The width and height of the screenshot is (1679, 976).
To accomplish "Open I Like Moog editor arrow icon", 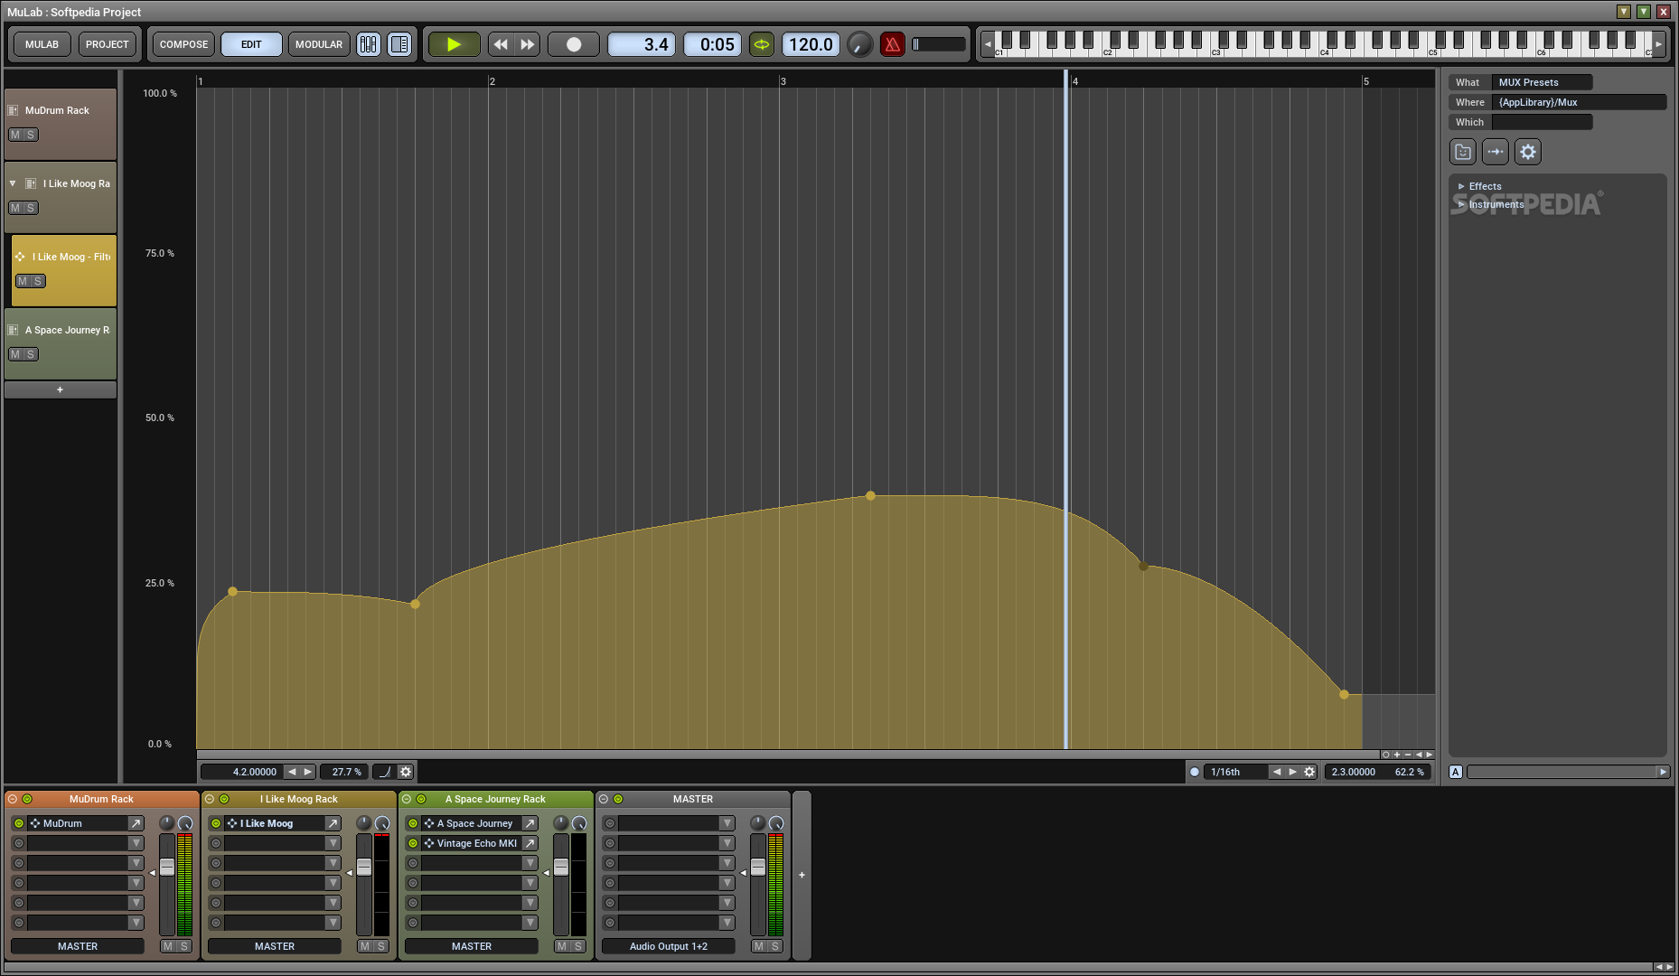I will [x=333, y=823].
